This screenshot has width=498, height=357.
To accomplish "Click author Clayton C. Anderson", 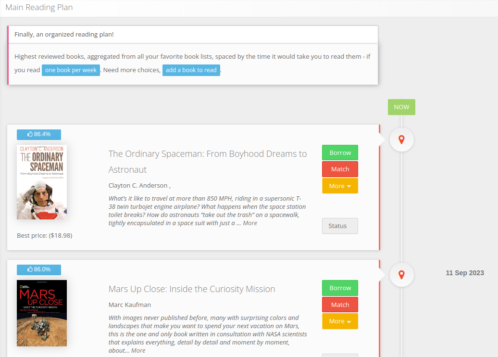I will [138, 185].
